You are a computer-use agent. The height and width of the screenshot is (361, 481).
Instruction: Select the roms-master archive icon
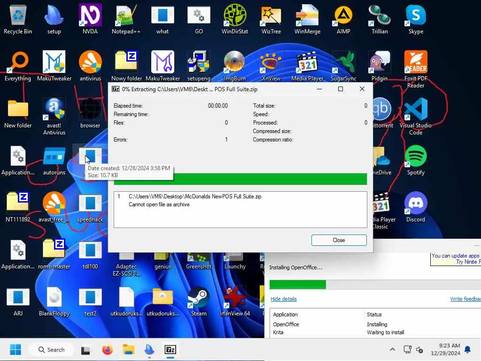54,254
